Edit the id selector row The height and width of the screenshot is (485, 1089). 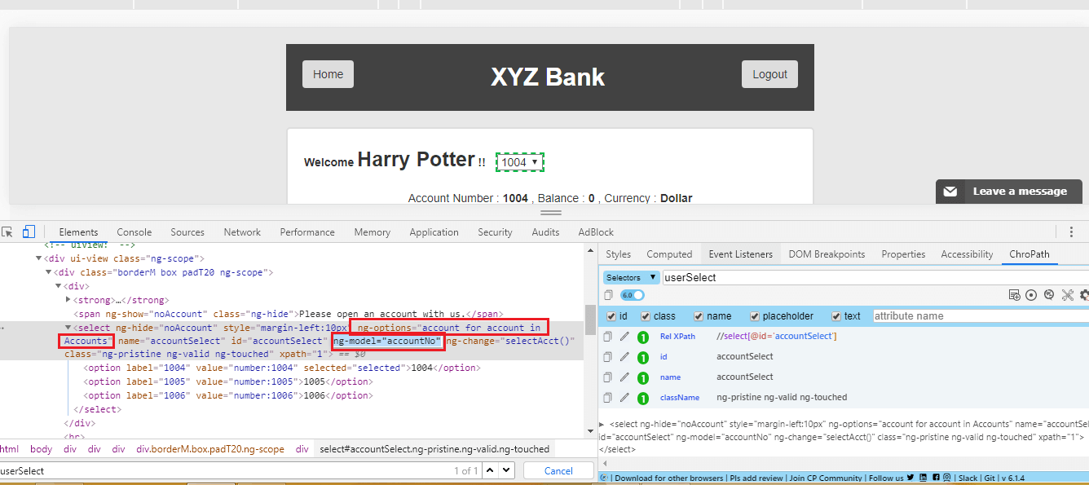[624, 357]
